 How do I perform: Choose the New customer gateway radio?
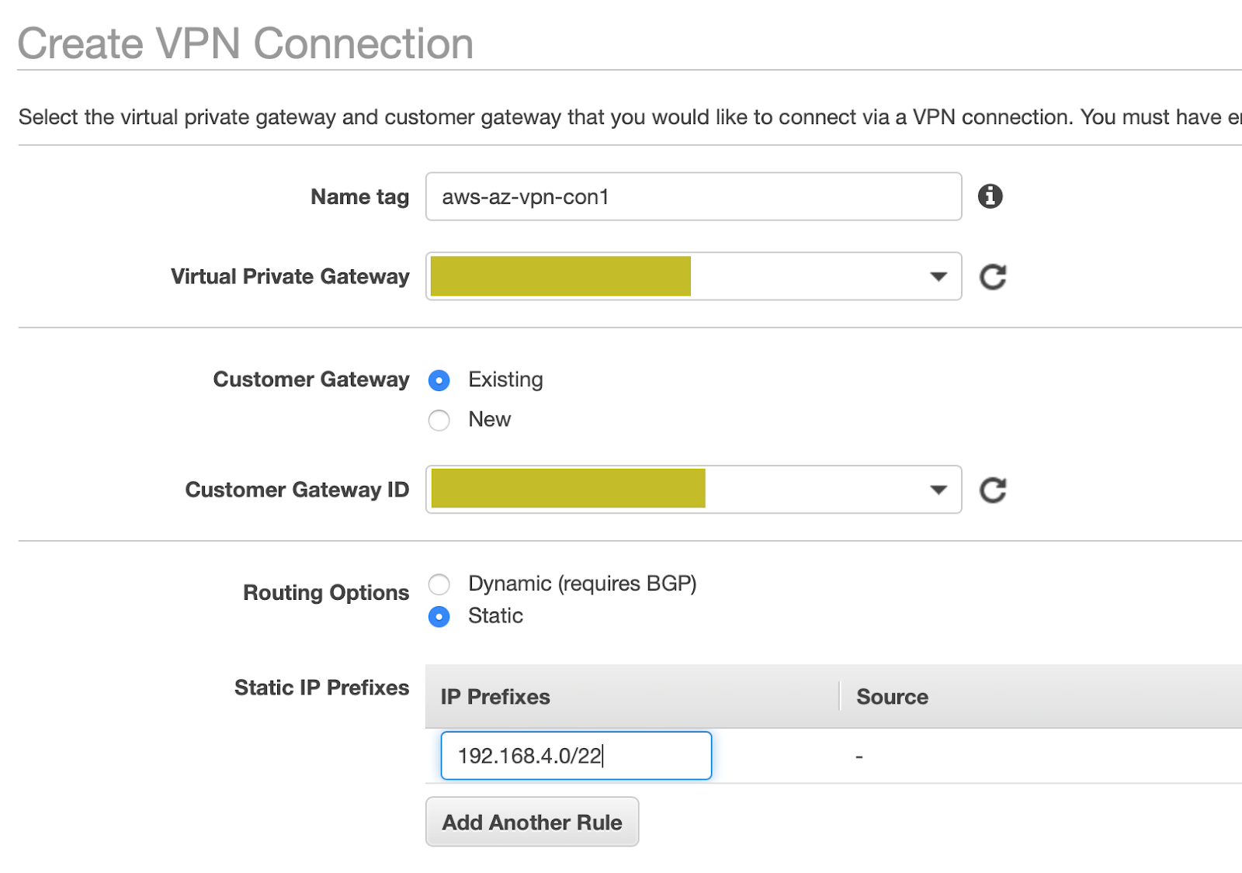coord(439,420)
